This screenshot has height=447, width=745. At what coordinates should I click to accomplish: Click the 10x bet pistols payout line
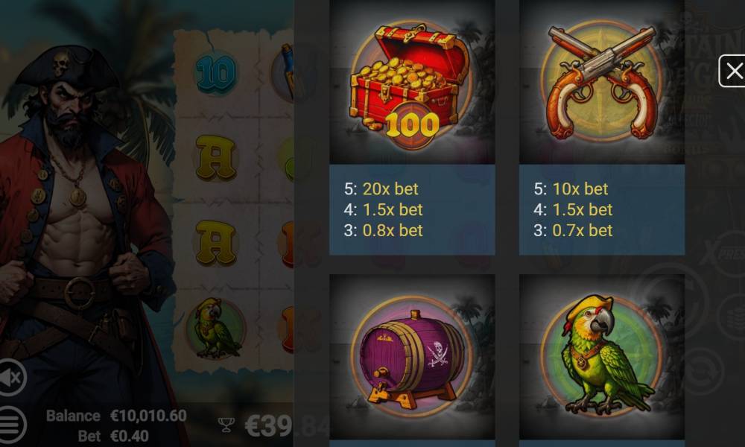(571, 189)
